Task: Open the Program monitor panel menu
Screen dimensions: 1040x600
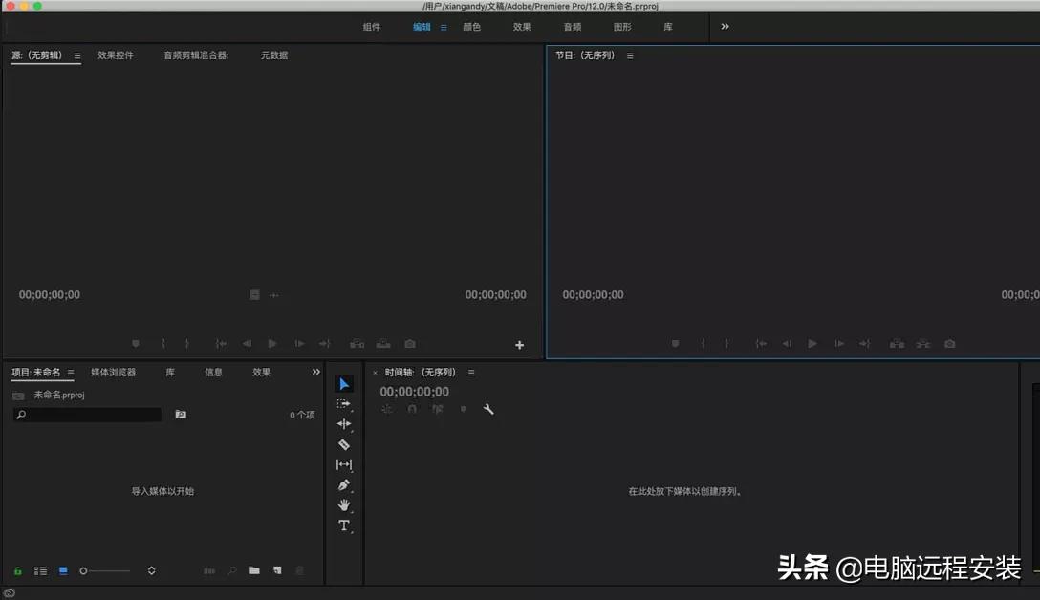Action: [629, 54]
